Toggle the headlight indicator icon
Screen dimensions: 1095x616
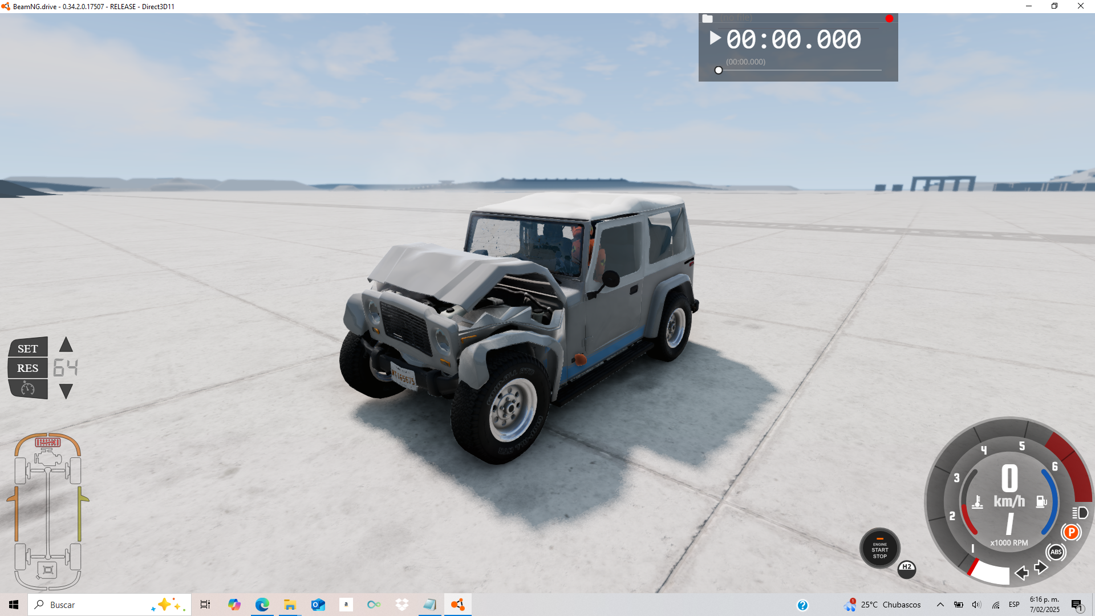tap(1080, 513)
